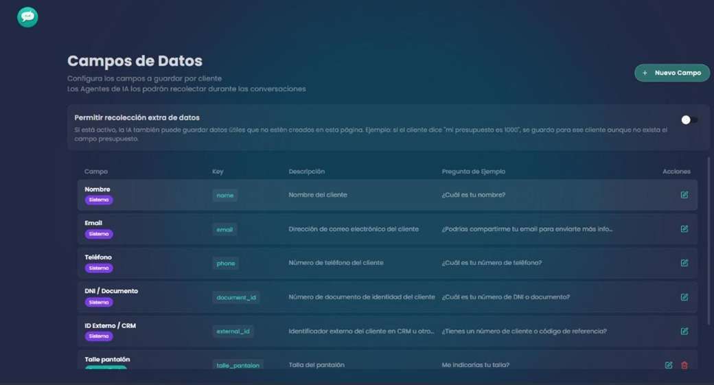
Task: Click 'Nombre del cliente' description text
Action: pos(318,195)
